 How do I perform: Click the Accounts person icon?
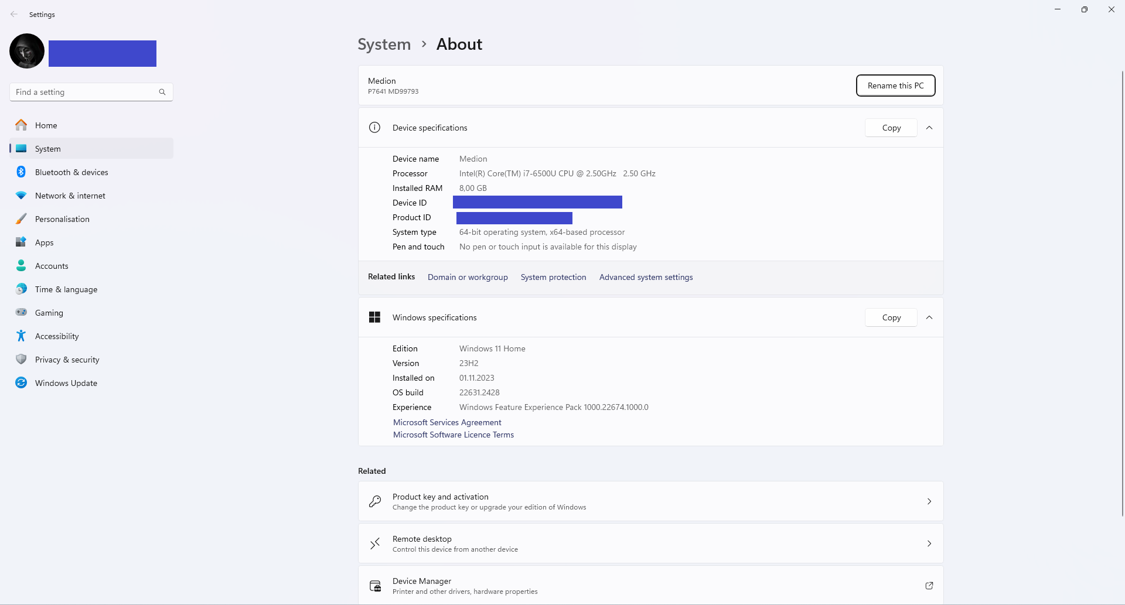[21, 265]
